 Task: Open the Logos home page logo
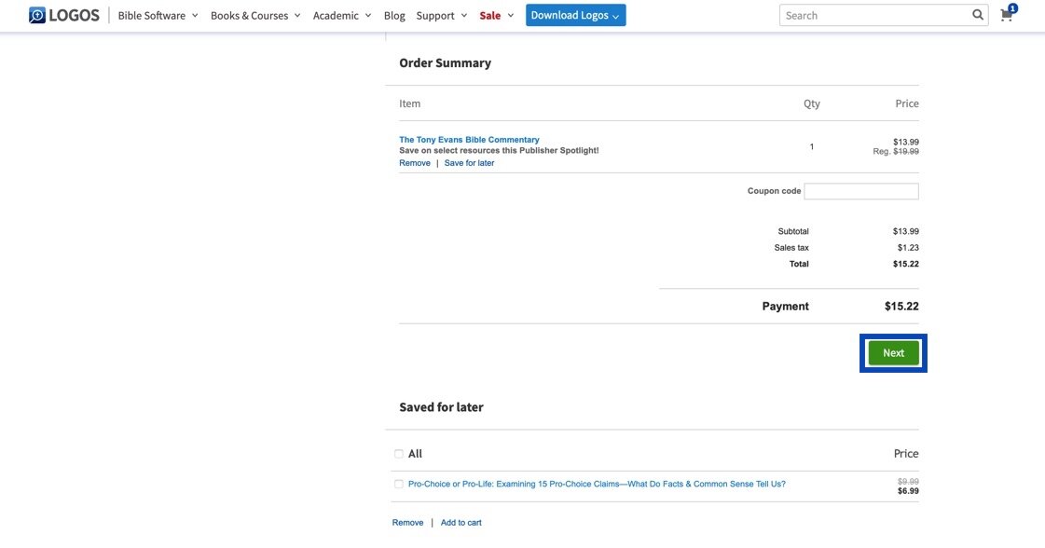coord(64,15)
